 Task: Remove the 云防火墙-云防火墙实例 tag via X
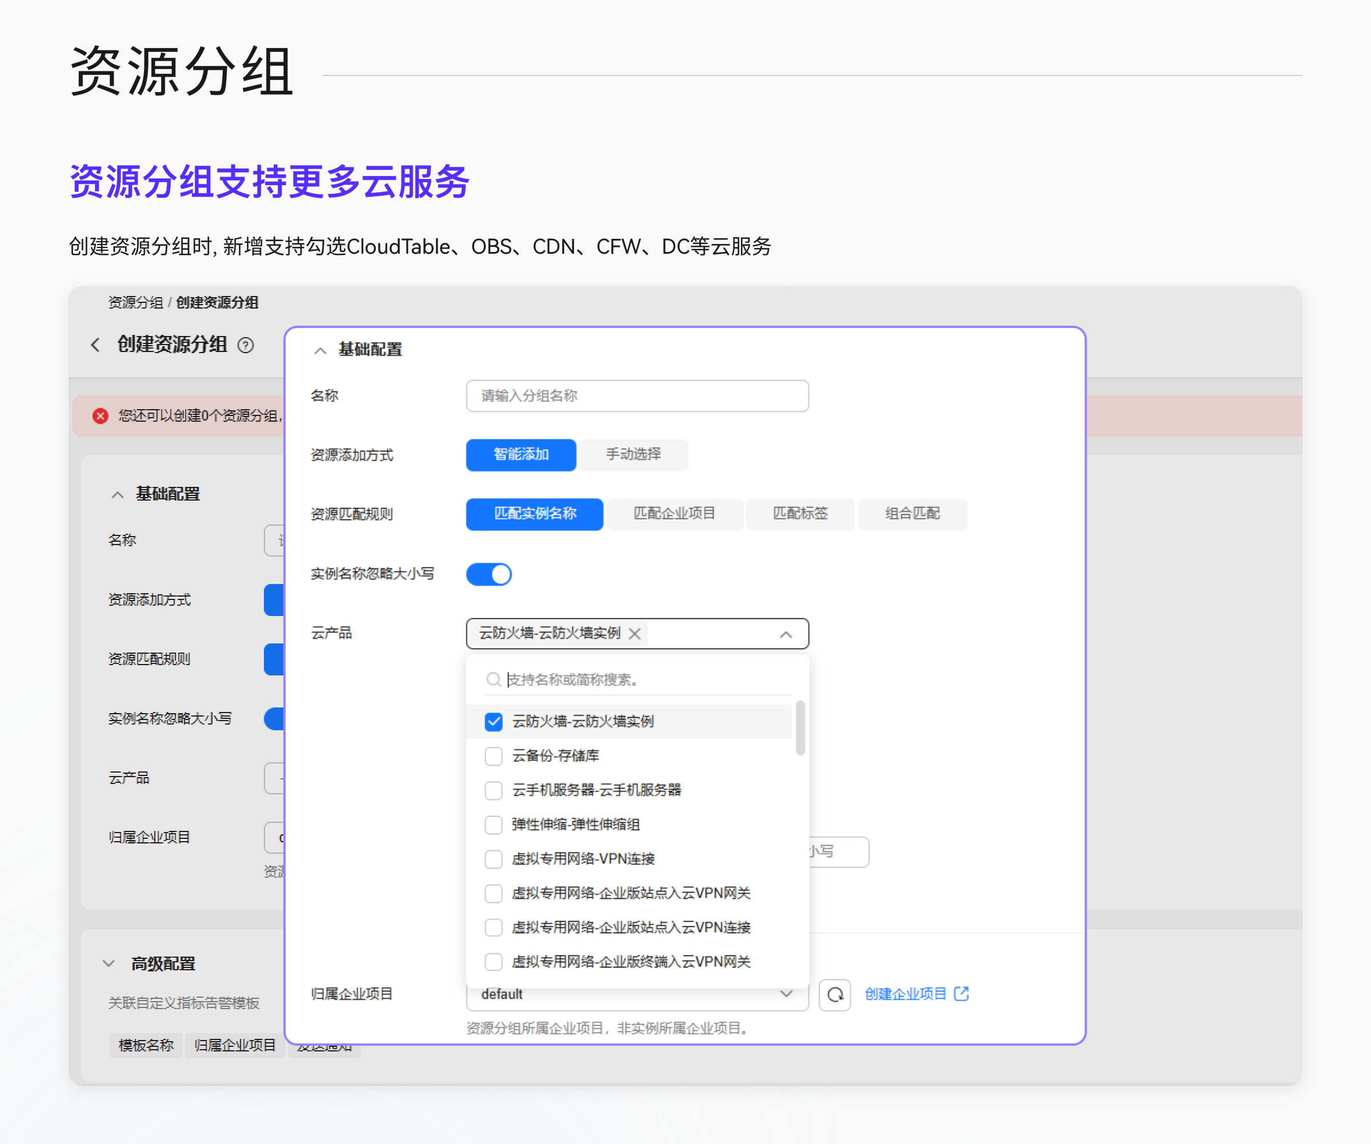tap(635, 633)
